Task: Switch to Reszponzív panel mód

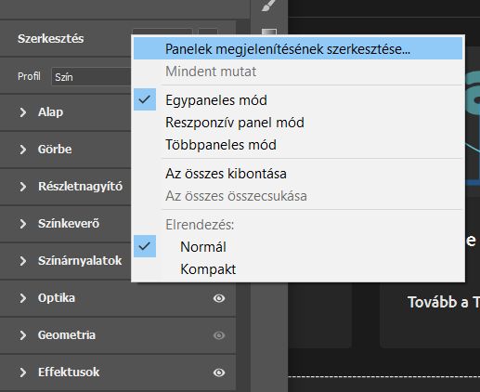Action: 298,123
